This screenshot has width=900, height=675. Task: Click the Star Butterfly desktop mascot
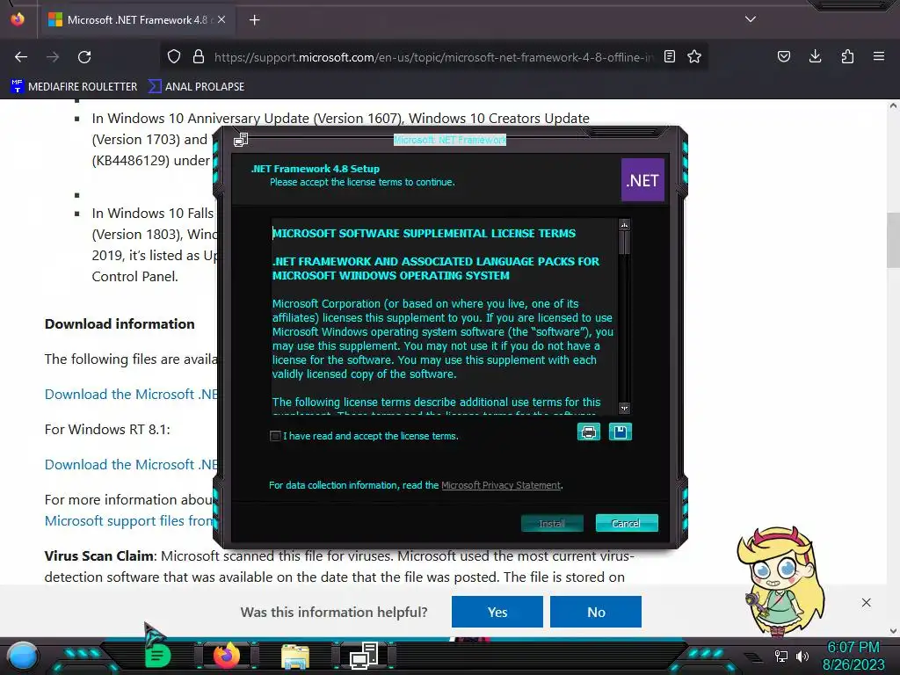(781, 581)
